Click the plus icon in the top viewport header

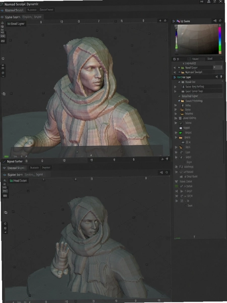[x=160, y=21]
